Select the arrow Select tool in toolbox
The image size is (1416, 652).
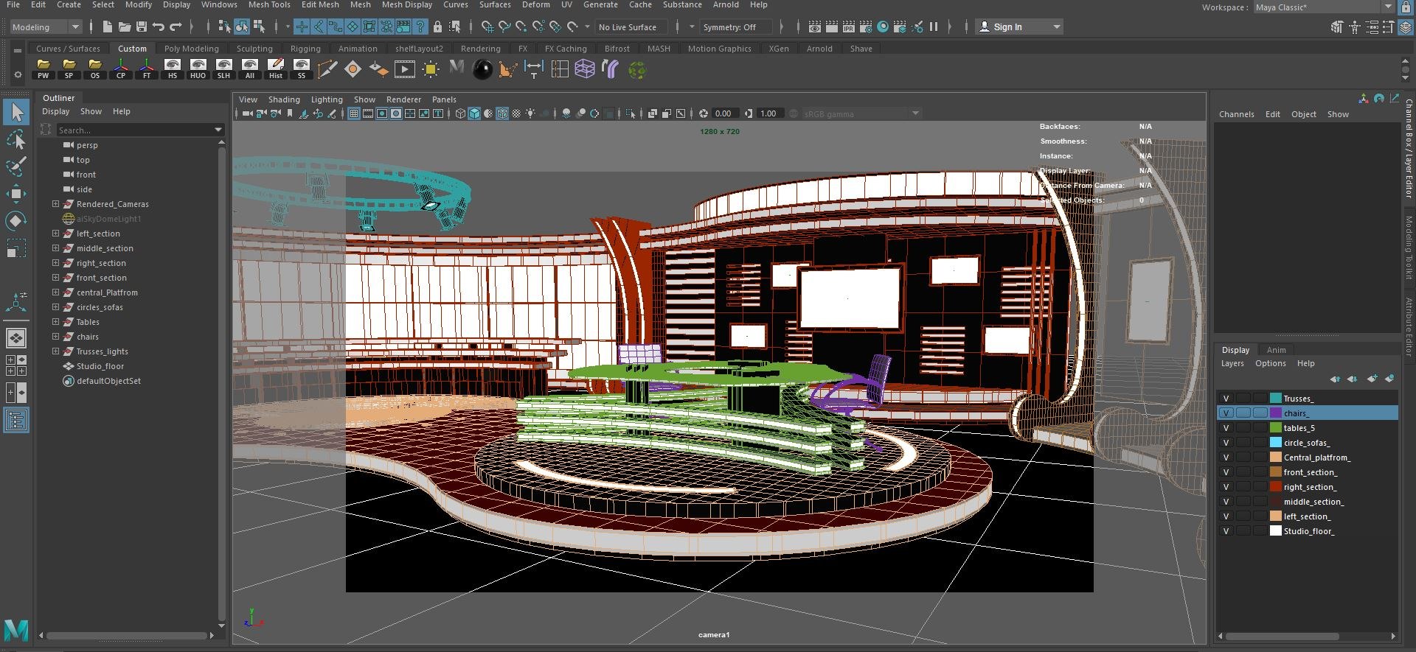coord(16,112)
